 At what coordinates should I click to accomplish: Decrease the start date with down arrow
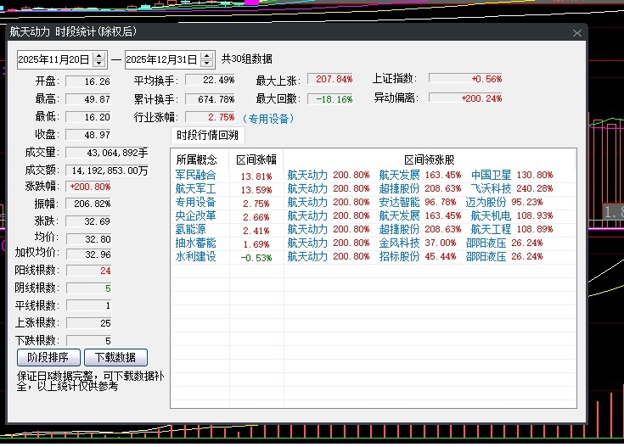tap(99, 64)
